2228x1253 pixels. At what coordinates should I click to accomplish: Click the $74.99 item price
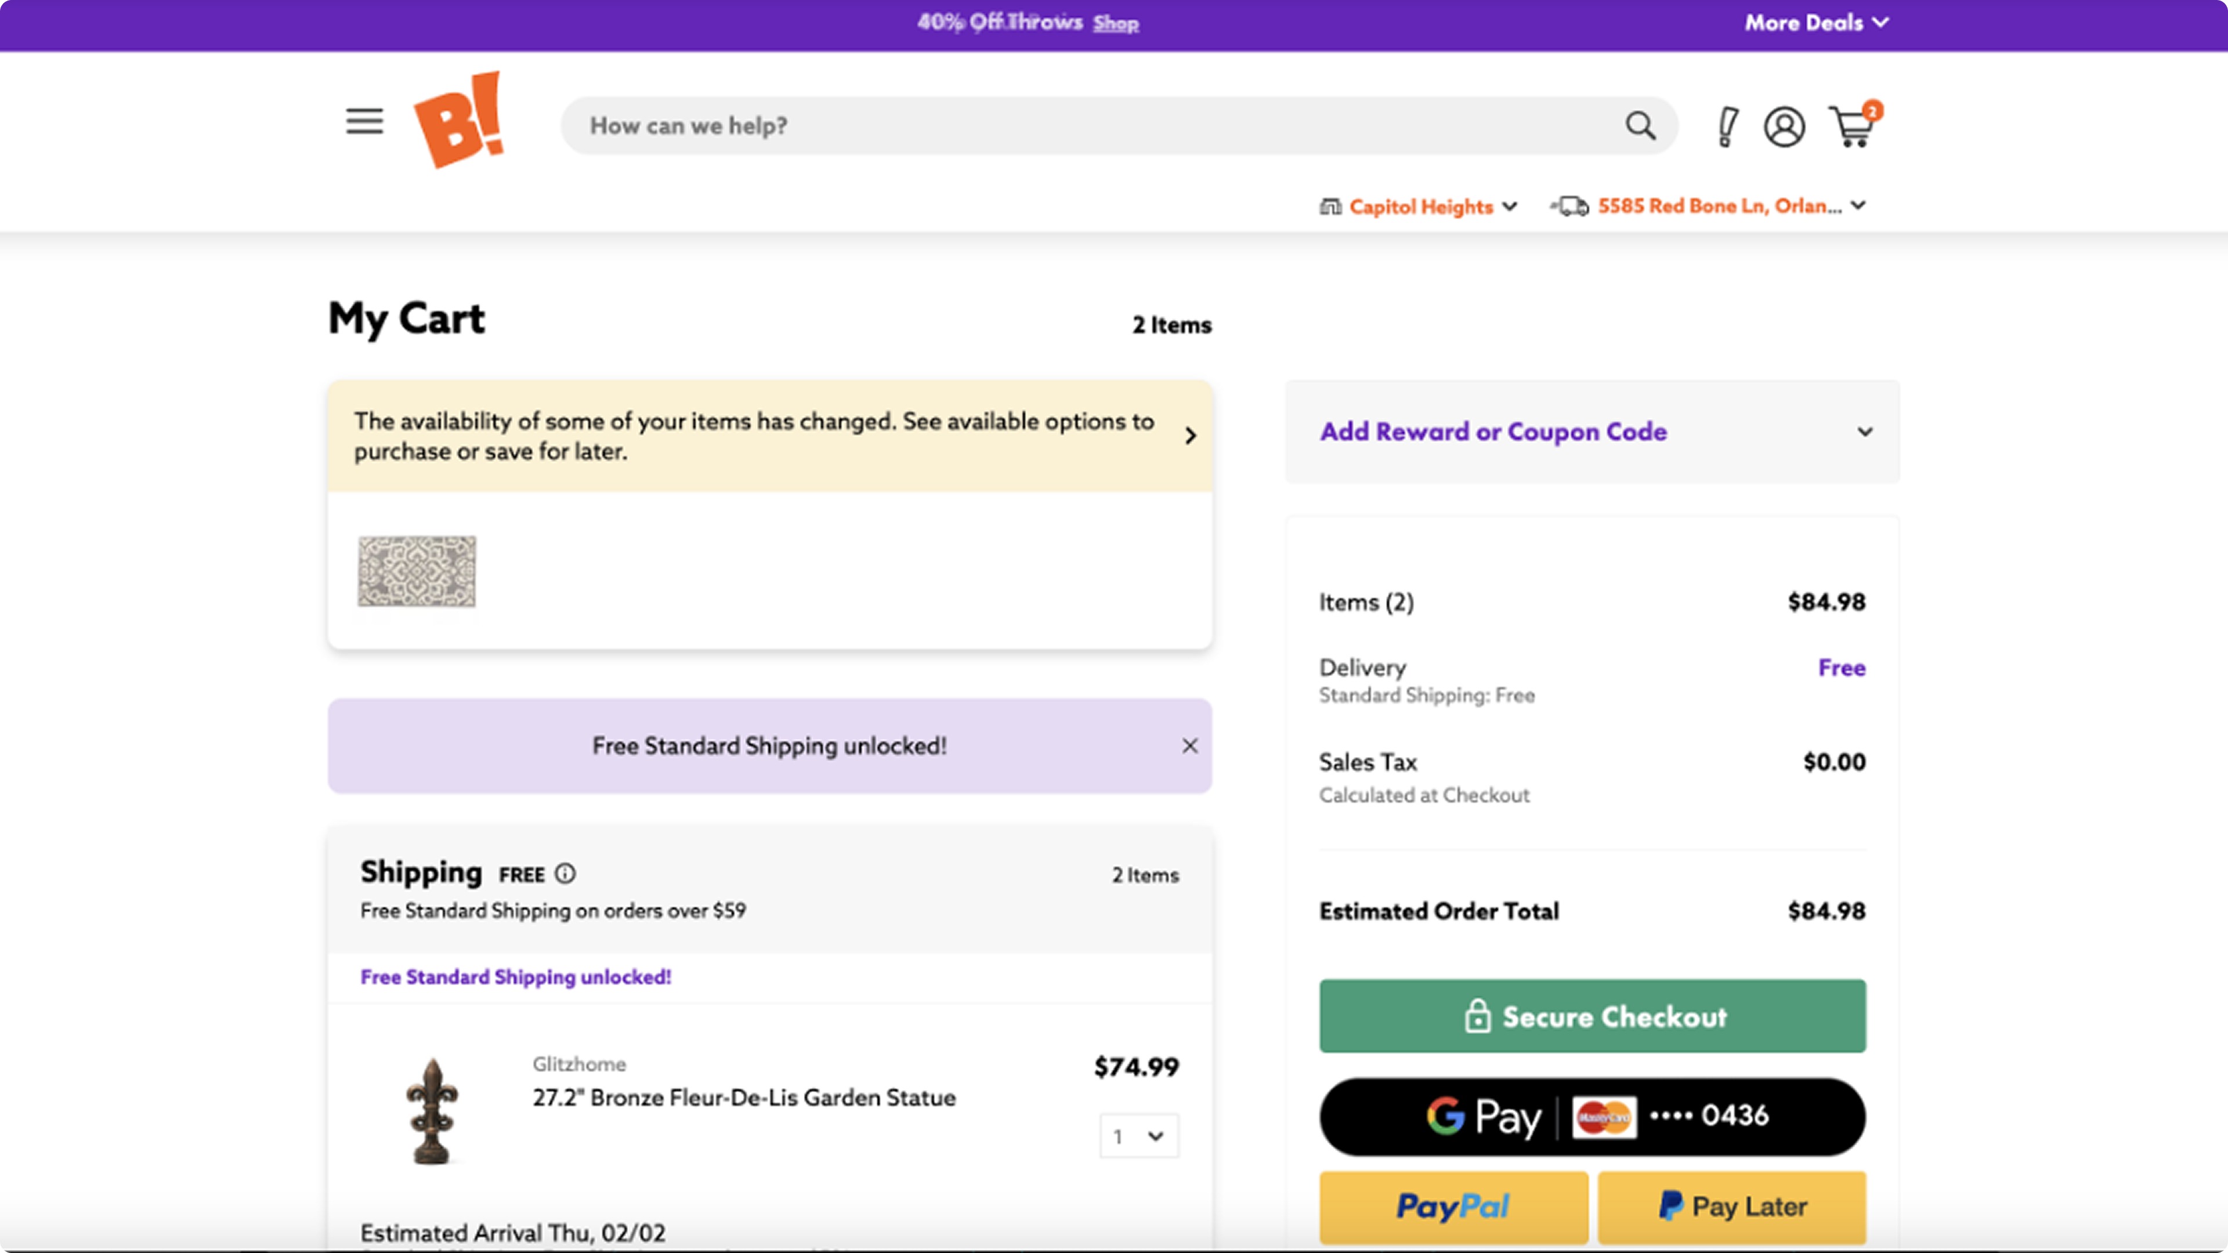point(1137,1067)
